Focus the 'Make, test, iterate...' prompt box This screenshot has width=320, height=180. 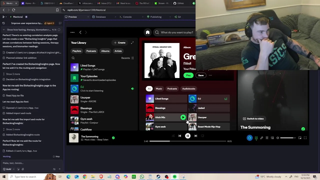31,163
